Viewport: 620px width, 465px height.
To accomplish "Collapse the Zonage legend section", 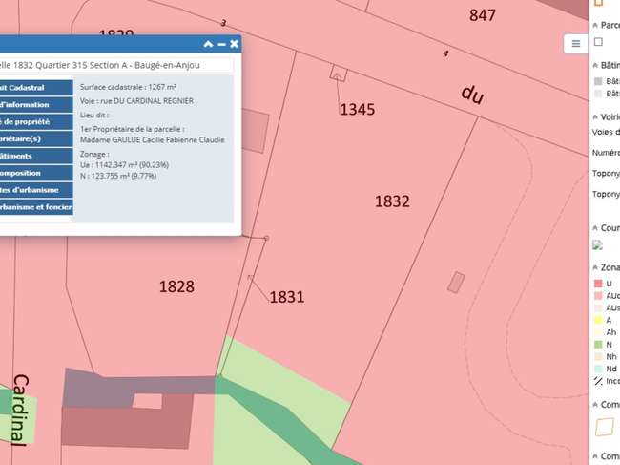I will pos(595,268).
